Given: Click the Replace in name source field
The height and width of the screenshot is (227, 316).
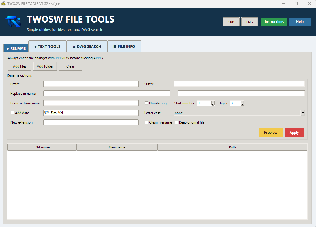Looking at the screenshot, I should point(107,93).
